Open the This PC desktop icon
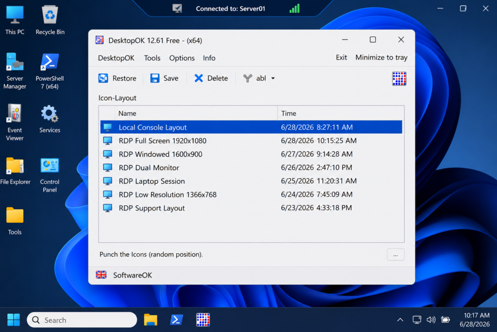Image resolution: width=497 pixels, height=332 pixels. click(x=15, y=20)
